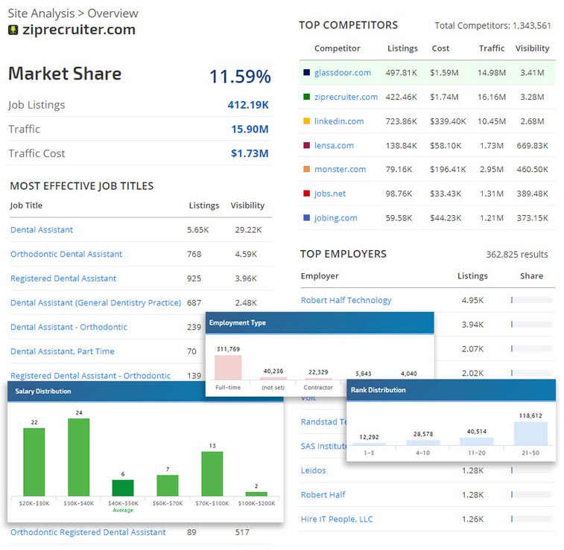The height and width of the screenshot is (550, 564).
Task: Select the Registered Dental Assistant link
Action: point(63,278)
